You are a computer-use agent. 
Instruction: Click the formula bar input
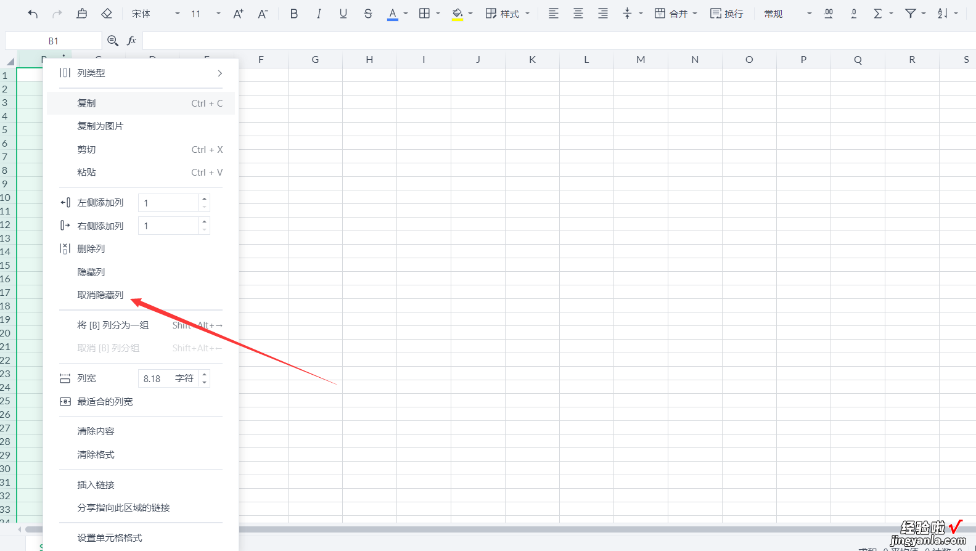point(559,41)
